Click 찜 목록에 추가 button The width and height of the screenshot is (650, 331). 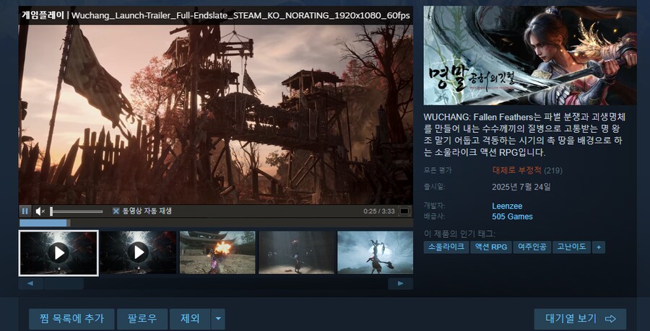point(71,319)
